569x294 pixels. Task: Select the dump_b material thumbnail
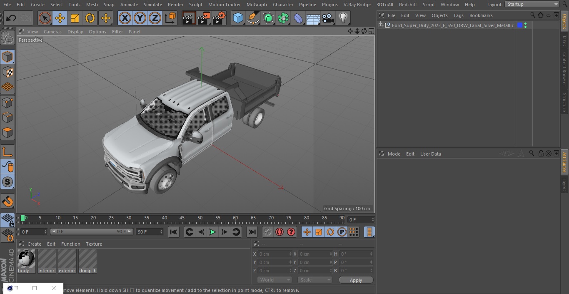(87, 261)
